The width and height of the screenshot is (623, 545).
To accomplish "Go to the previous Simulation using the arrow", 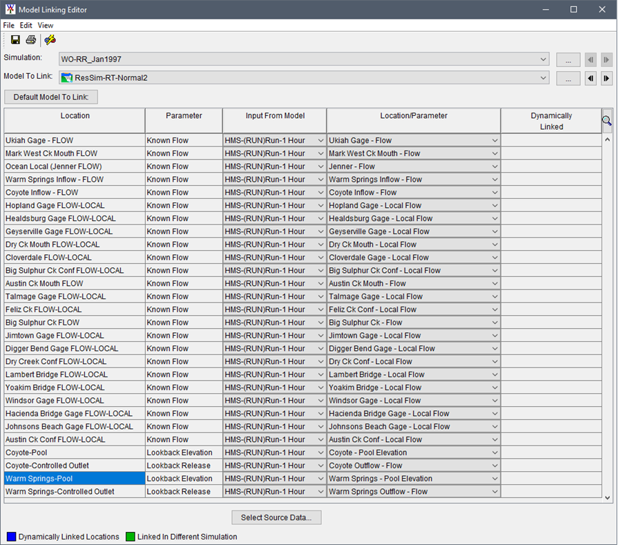I will (x=592, y=59).
